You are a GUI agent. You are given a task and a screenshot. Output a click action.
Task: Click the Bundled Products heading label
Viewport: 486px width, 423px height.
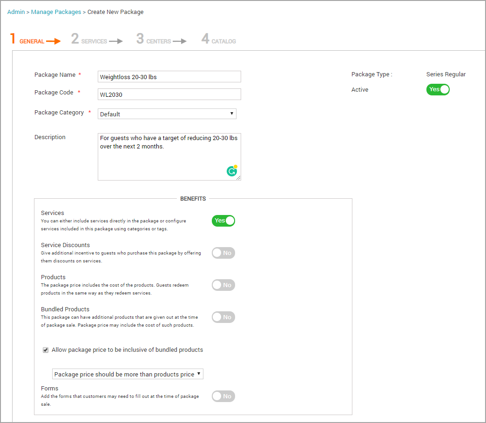65,309
